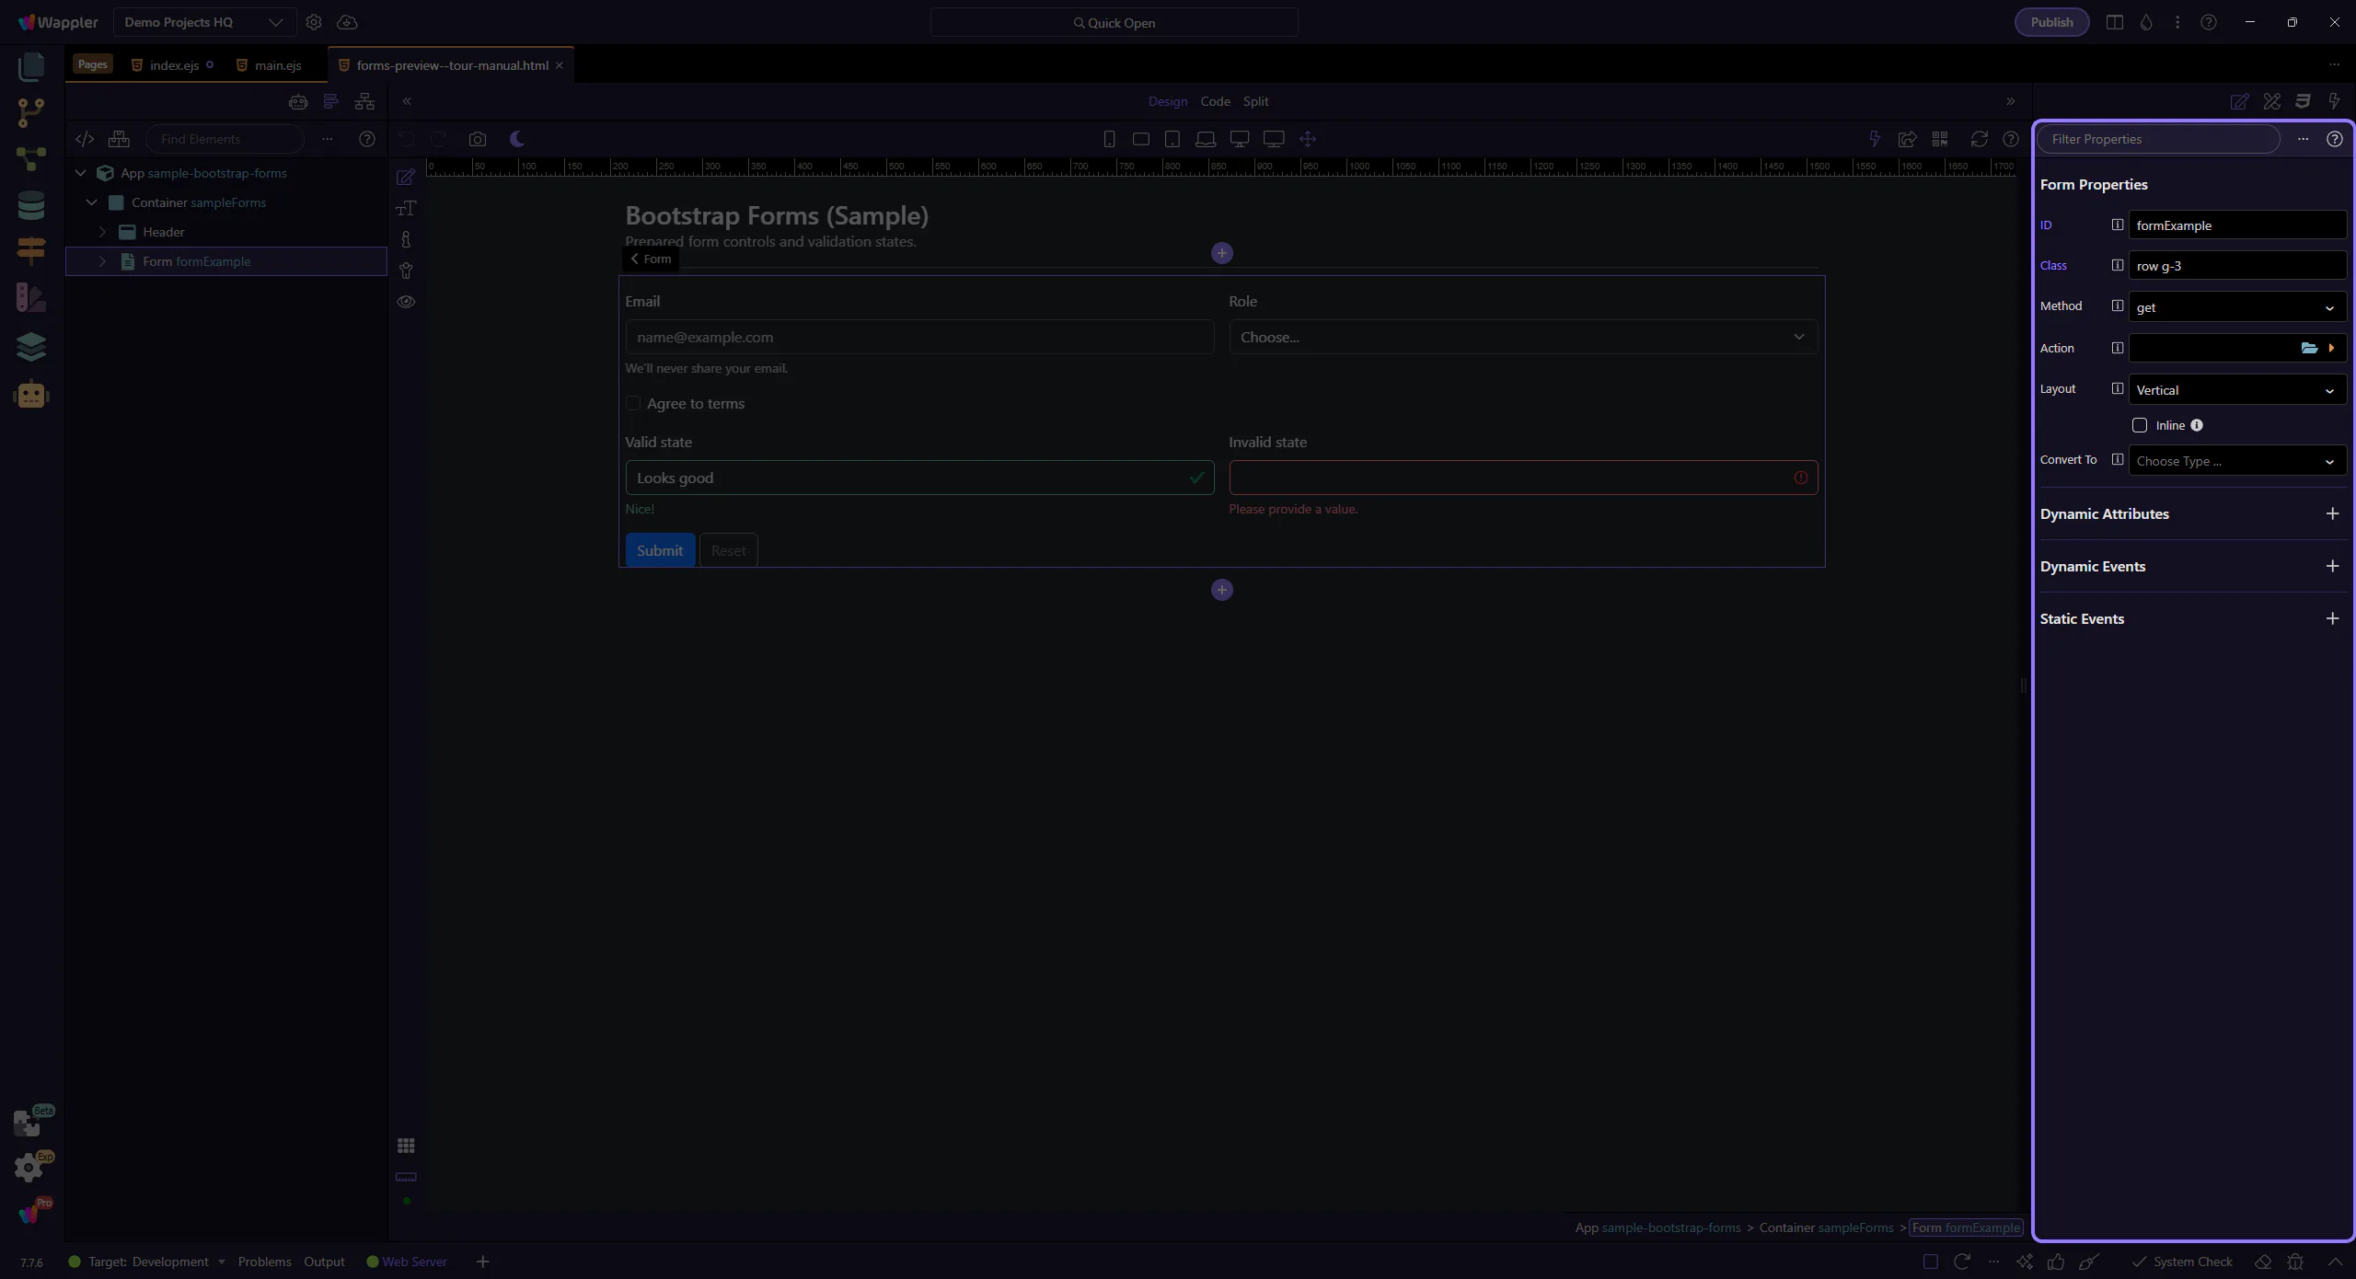This screenshot has width=2356, height=1279.
Task: Switch to Code view tab
Action: [1215, 101]
